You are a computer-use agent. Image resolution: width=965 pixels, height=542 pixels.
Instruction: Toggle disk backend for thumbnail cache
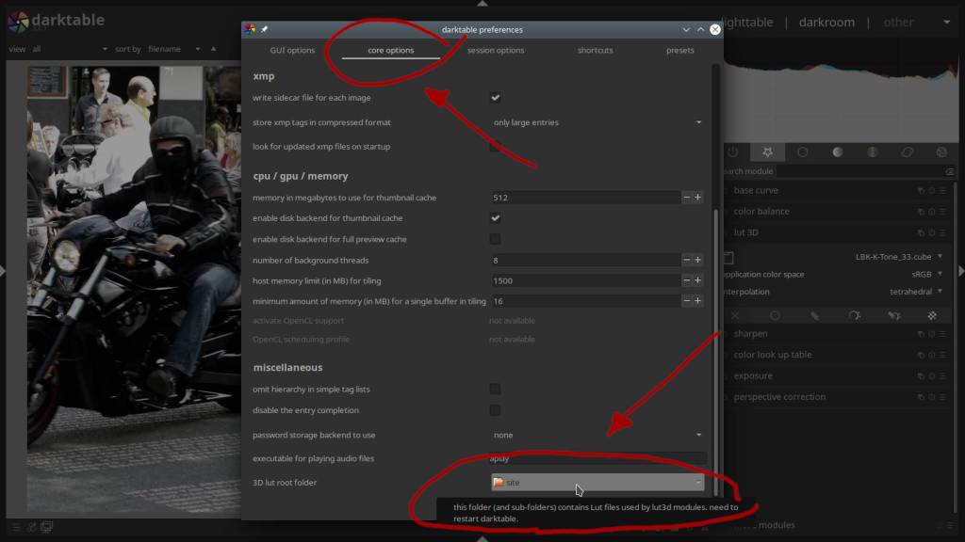point(496,218)
